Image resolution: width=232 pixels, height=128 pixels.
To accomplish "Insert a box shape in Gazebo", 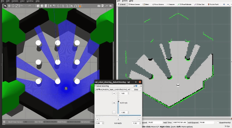I will (x=38, y=6).
